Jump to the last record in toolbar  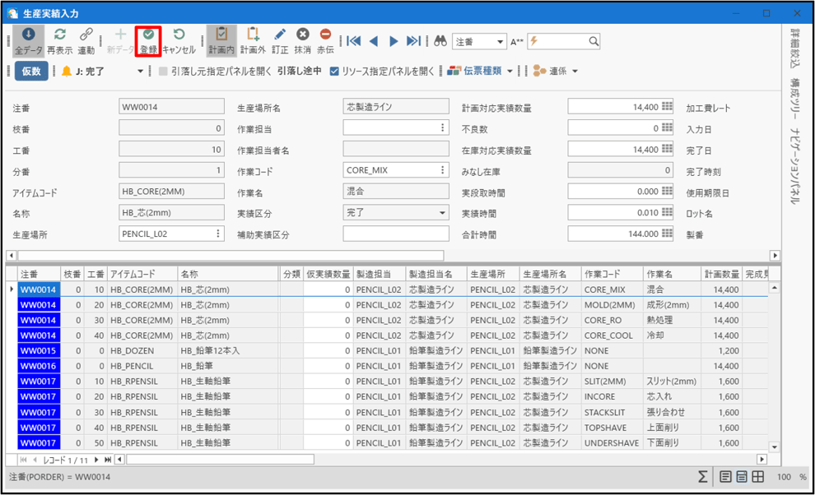click(x=413, y=41)
